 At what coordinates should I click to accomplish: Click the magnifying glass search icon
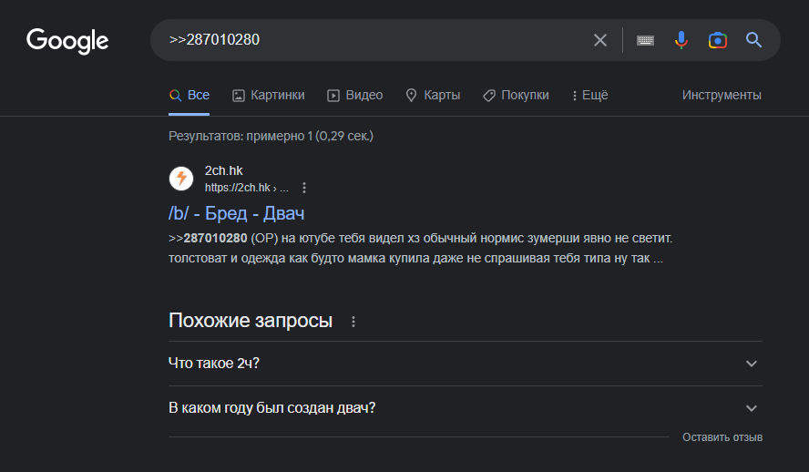coord(753,40)
